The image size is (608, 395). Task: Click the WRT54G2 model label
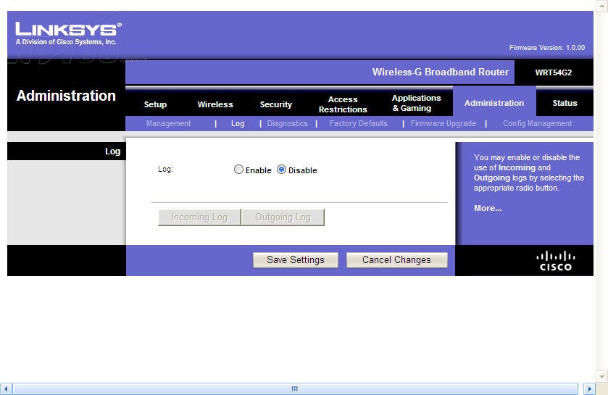[x=554, y=72]
